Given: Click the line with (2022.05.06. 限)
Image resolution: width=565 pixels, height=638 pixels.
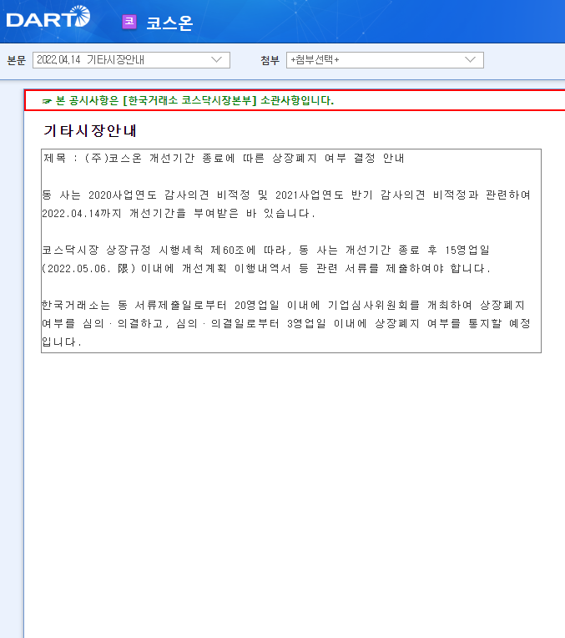Looking at the screenshot, I should tap(266, 269).
